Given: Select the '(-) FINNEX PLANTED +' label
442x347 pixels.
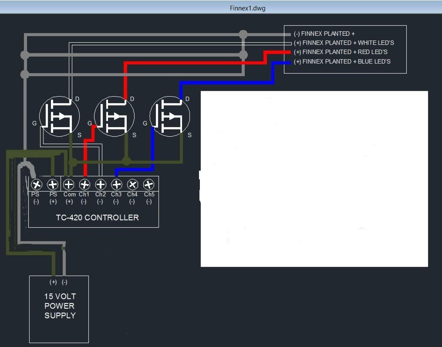Looking at the screenshot, I should tap(324, 34).
